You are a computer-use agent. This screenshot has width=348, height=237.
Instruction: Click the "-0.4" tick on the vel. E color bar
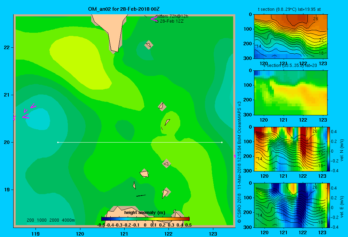click(x=334, y=227)
